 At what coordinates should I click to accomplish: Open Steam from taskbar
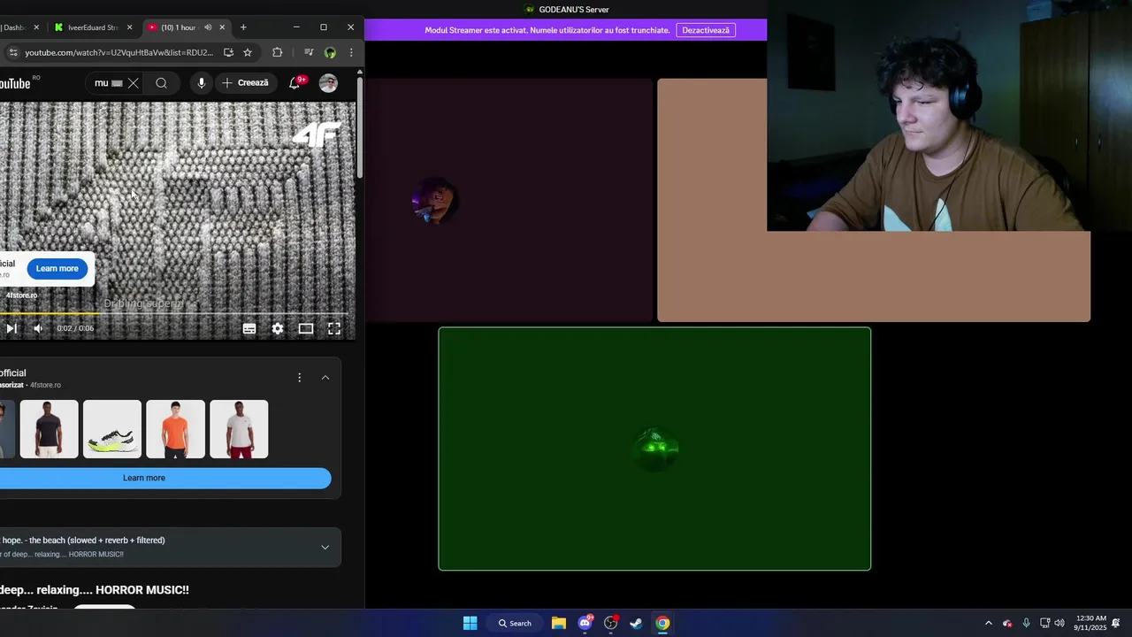636,623
